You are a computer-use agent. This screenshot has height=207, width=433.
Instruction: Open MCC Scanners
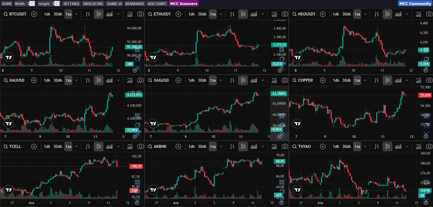coord(184,4)
